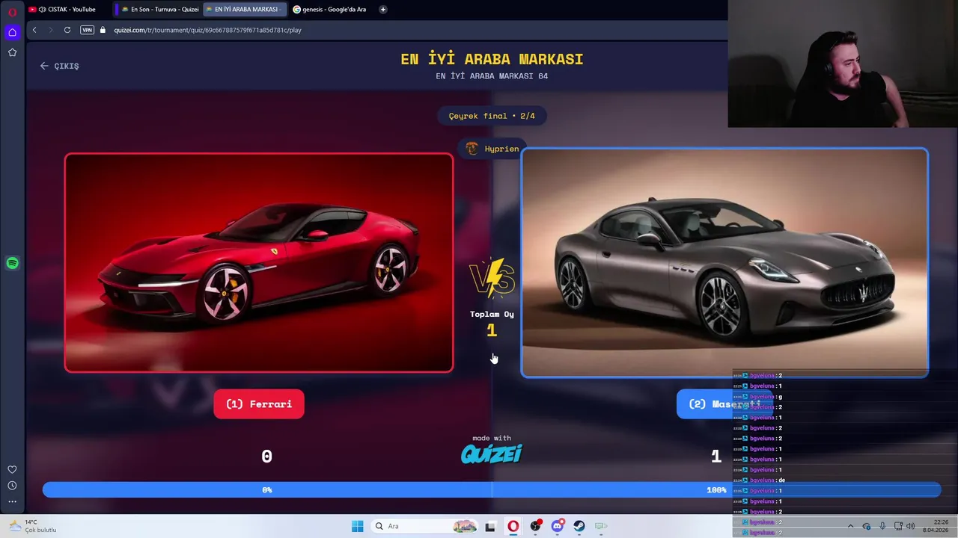958x538 pixels.
Task: Open the 22:26 clock and calendar
Action: click(x=935, y=526)
